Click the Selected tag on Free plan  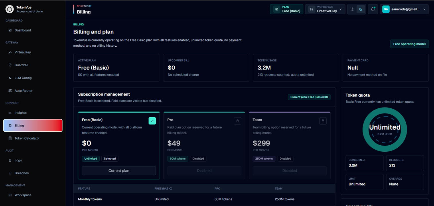(110, 159)
